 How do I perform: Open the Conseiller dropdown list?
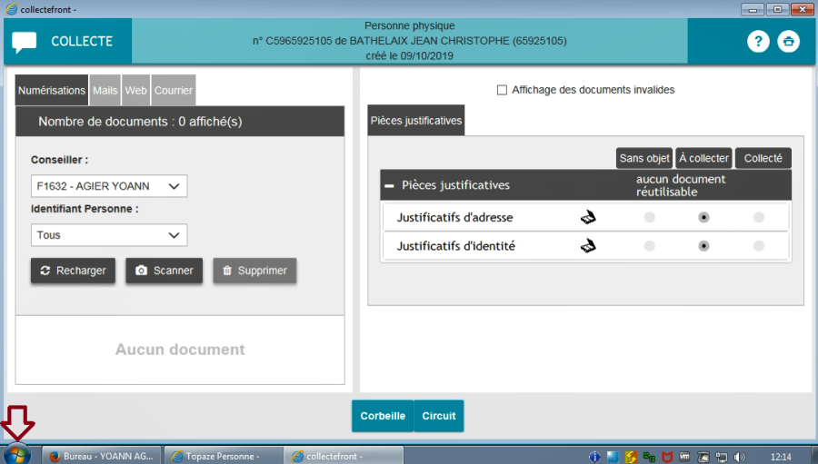(x=108, y=186)
